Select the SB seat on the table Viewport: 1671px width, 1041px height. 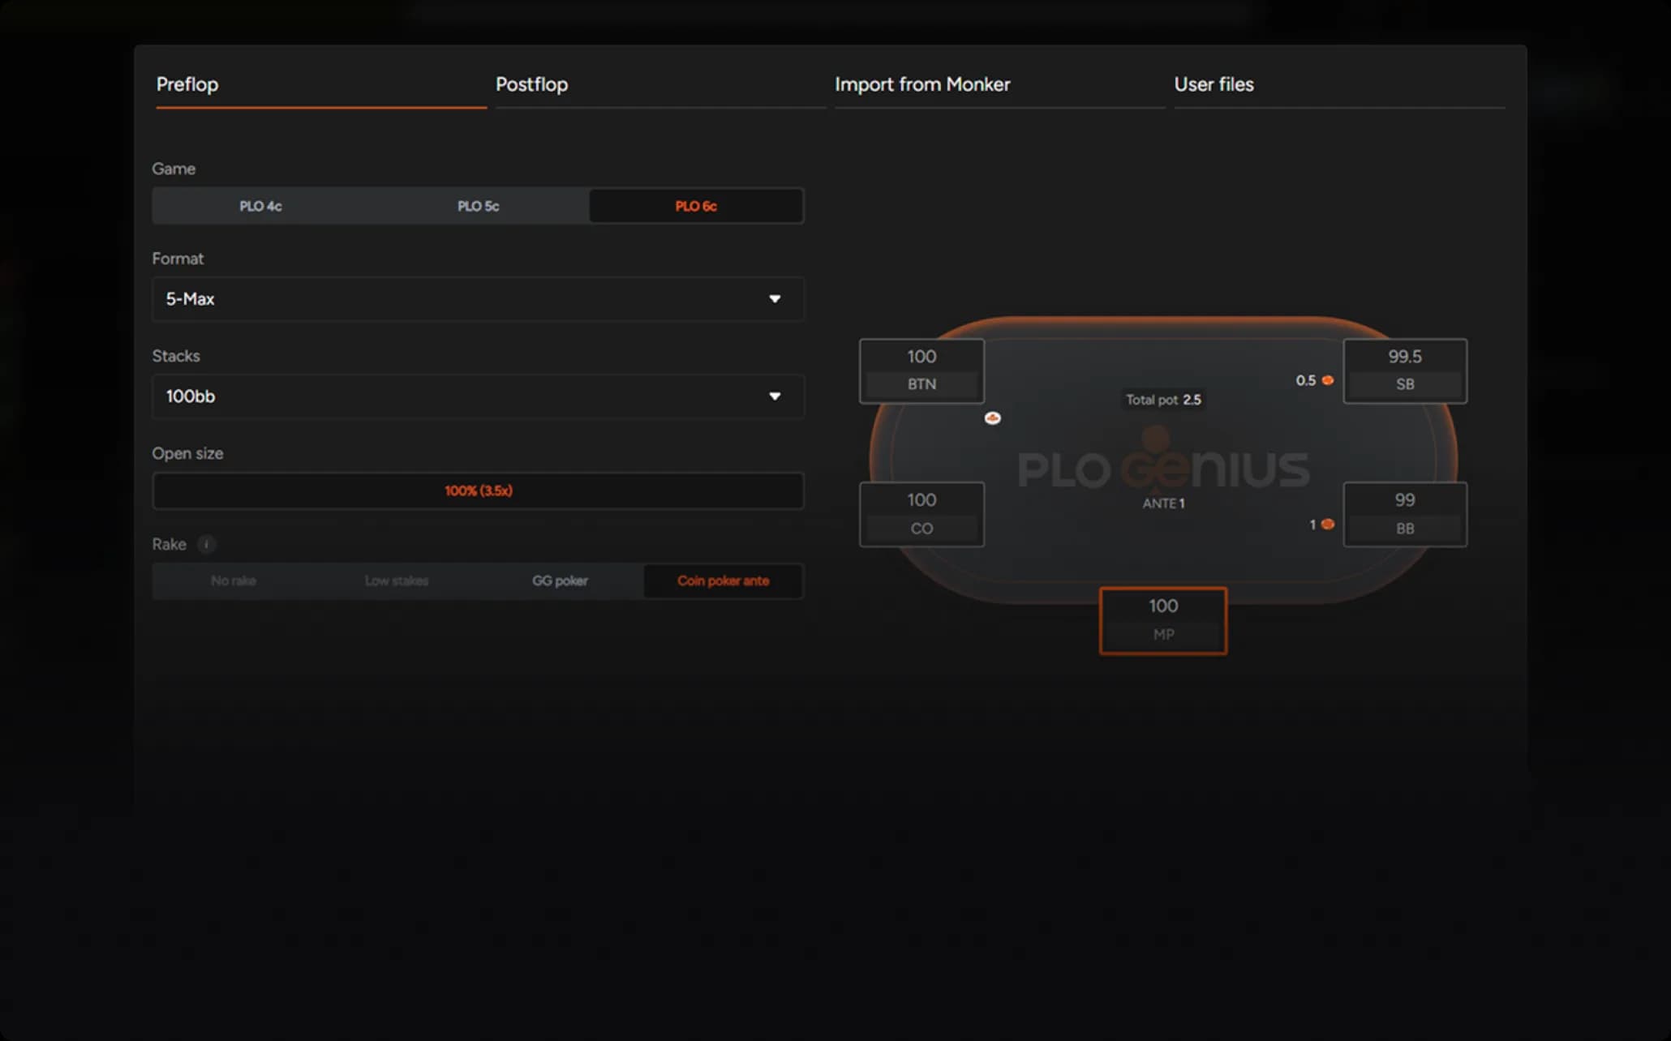coord(1405,371)
